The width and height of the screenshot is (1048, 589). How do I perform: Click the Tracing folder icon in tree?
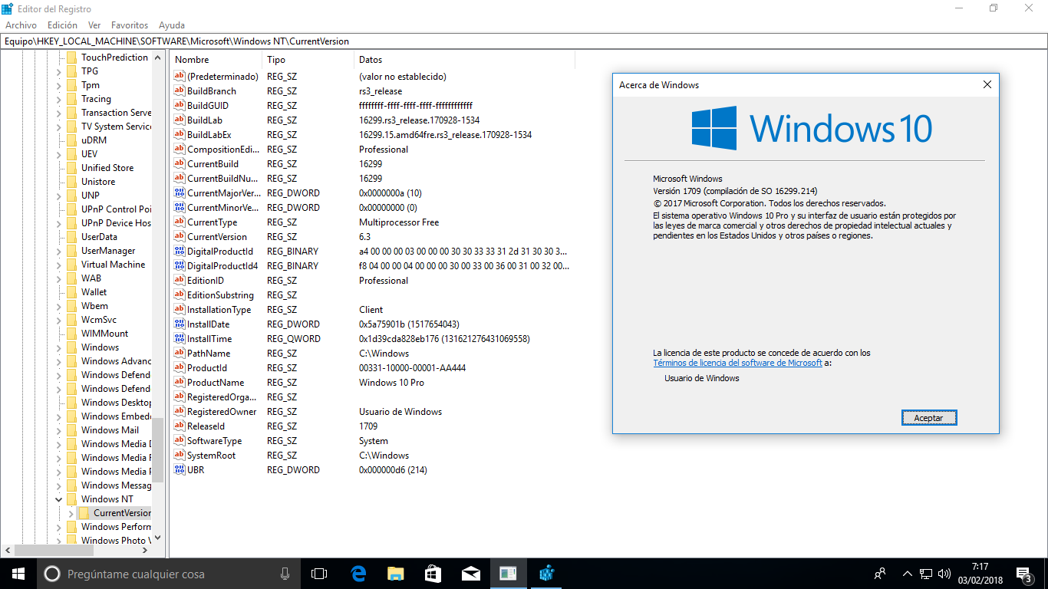pyautogui.click(x=71, y=99)
